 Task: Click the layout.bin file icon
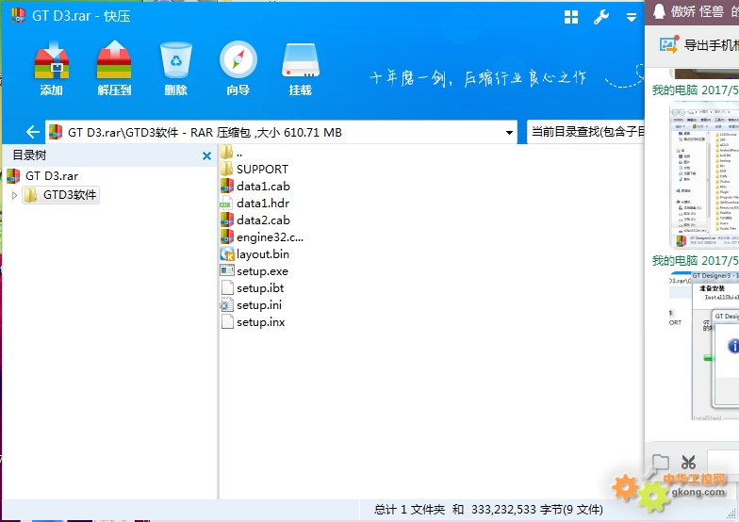click(x=227, y=254)
